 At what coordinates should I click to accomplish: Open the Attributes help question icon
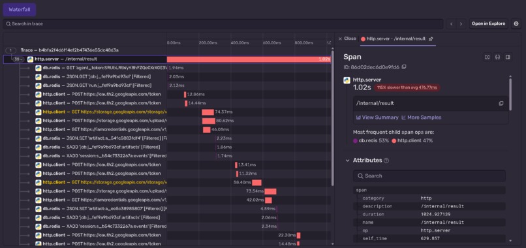pos(386,161)
